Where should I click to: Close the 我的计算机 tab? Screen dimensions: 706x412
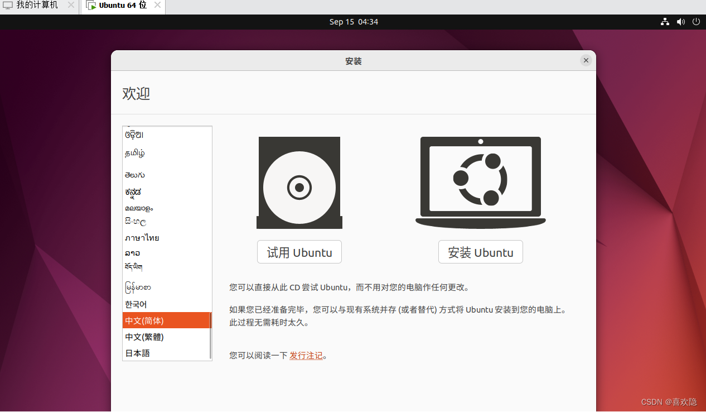pos(71,5)
